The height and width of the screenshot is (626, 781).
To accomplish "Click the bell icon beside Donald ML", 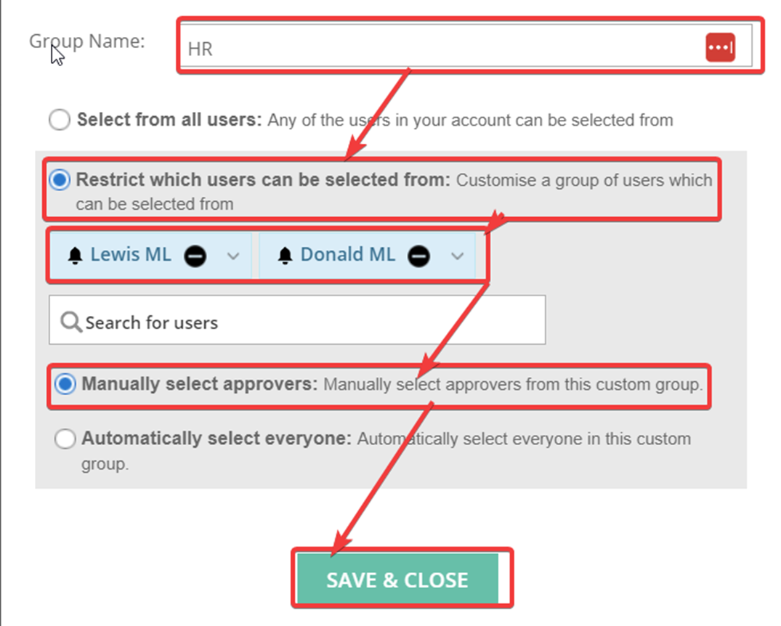I will [x=285, y=256].
